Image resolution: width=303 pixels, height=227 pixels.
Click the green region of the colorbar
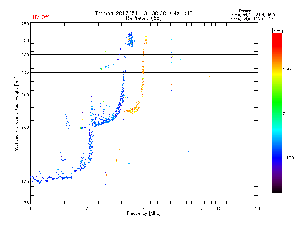[x=277, y=102]
